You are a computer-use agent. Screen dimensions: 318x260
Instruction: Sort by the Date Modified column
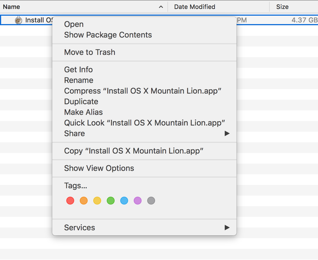(x=195, y=7)
